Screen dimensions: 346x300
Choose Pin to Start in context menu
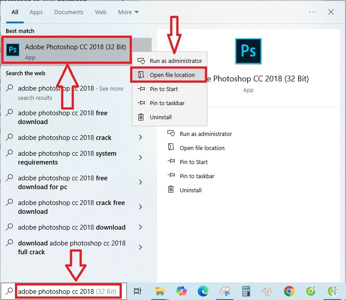(x=169, y=89)
